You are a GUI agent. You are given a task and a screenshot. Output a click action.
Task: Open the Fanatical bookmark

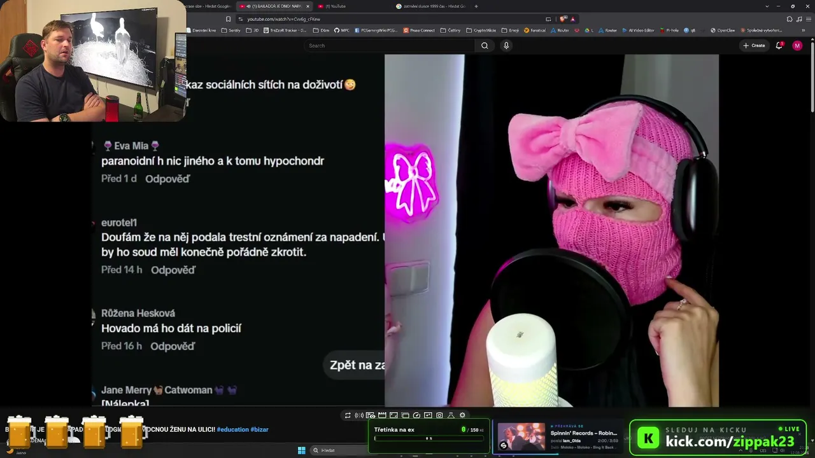535,31
